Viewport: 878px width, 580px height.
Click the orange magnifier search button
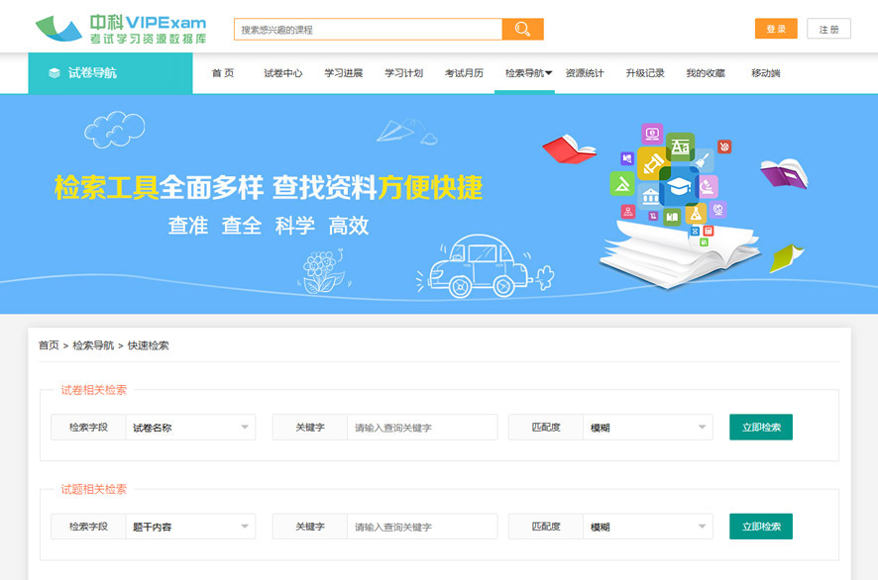pos(522,29)
